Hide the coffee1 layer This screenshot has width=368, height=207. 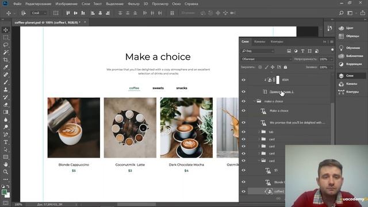click(x=244, y=191)
